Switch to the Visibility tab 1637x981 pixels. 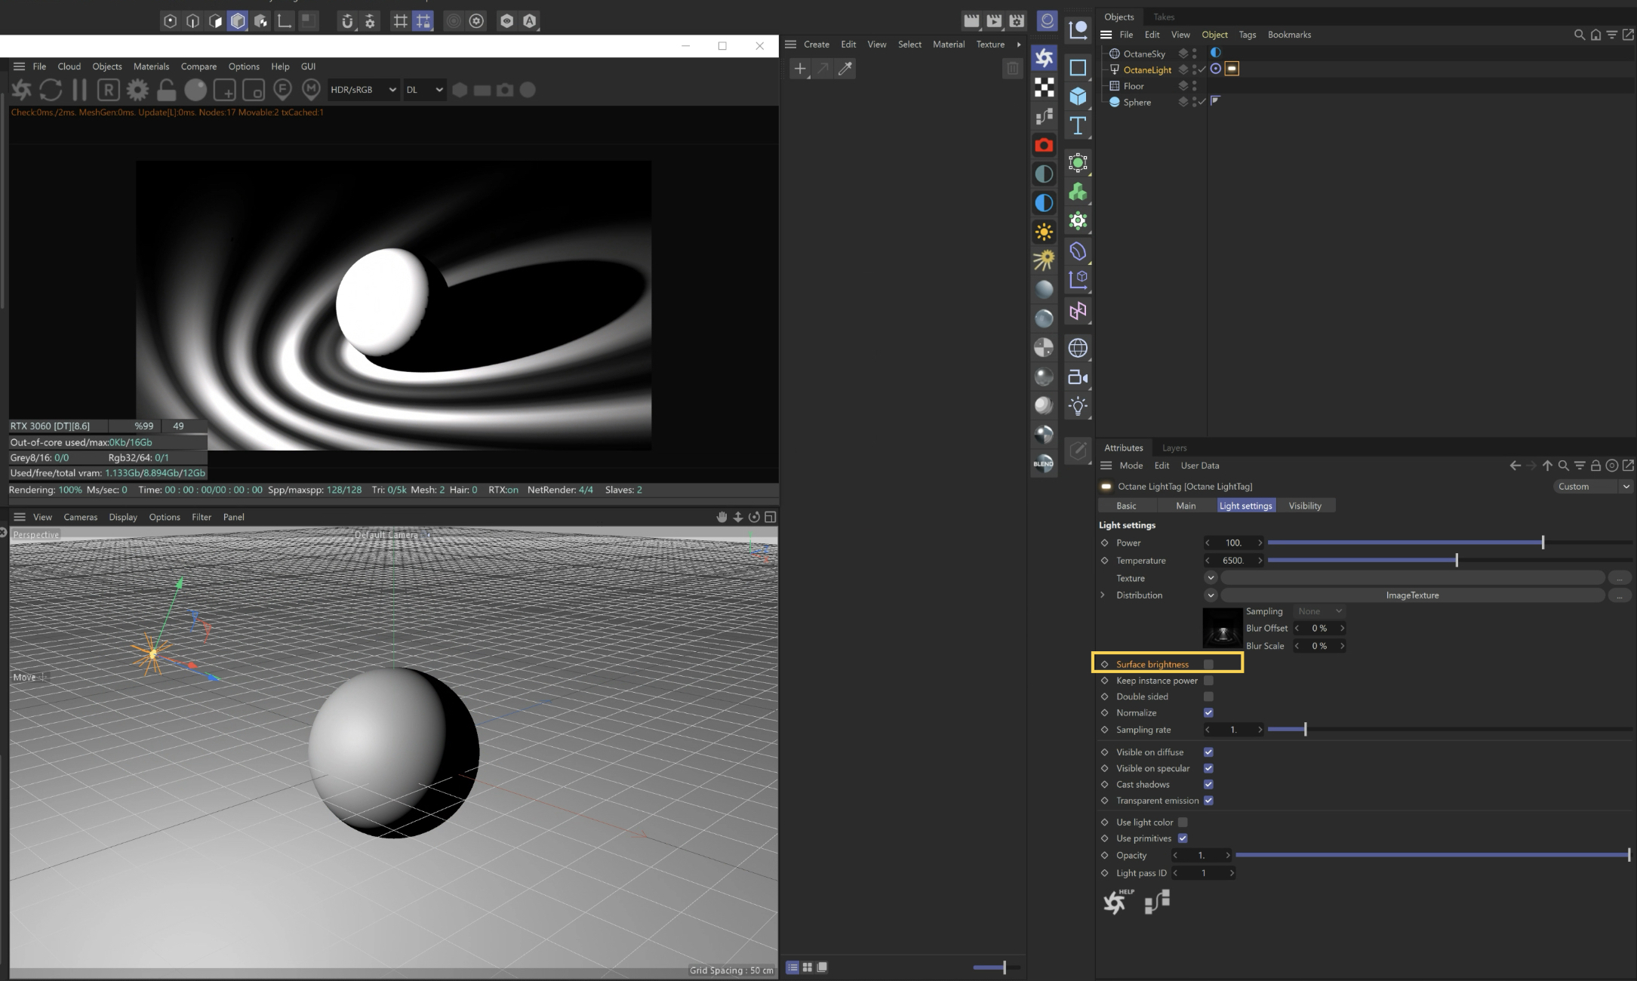pyautogui.click(x=1304, y=506)
